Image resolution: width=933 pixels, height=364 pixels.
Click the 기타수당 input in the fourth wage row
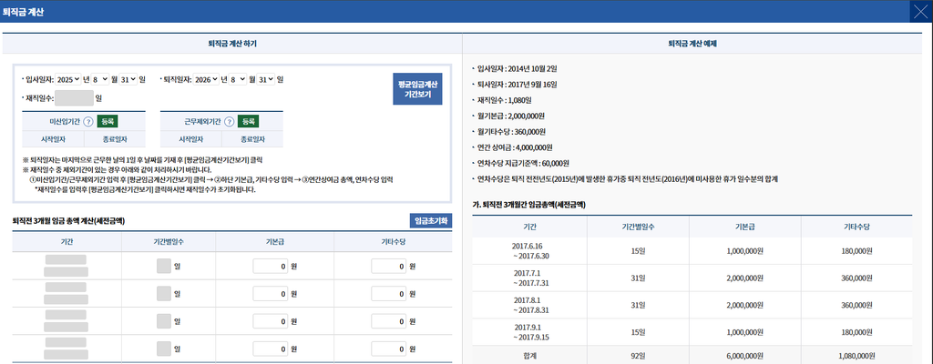[389, 349]
